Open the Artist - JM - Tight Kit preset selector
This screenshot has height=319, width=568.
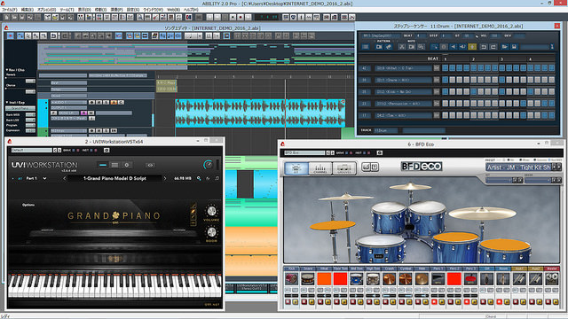(523, 167)
